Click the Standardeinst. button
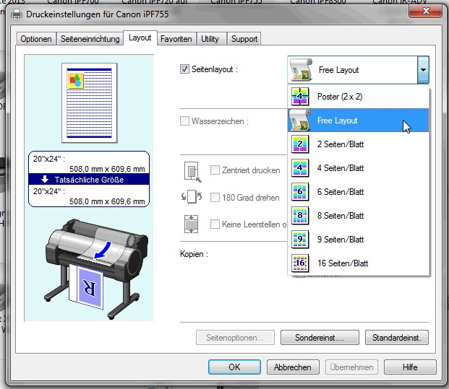Viewport: 449px width, 389px height. click(396, 337)
